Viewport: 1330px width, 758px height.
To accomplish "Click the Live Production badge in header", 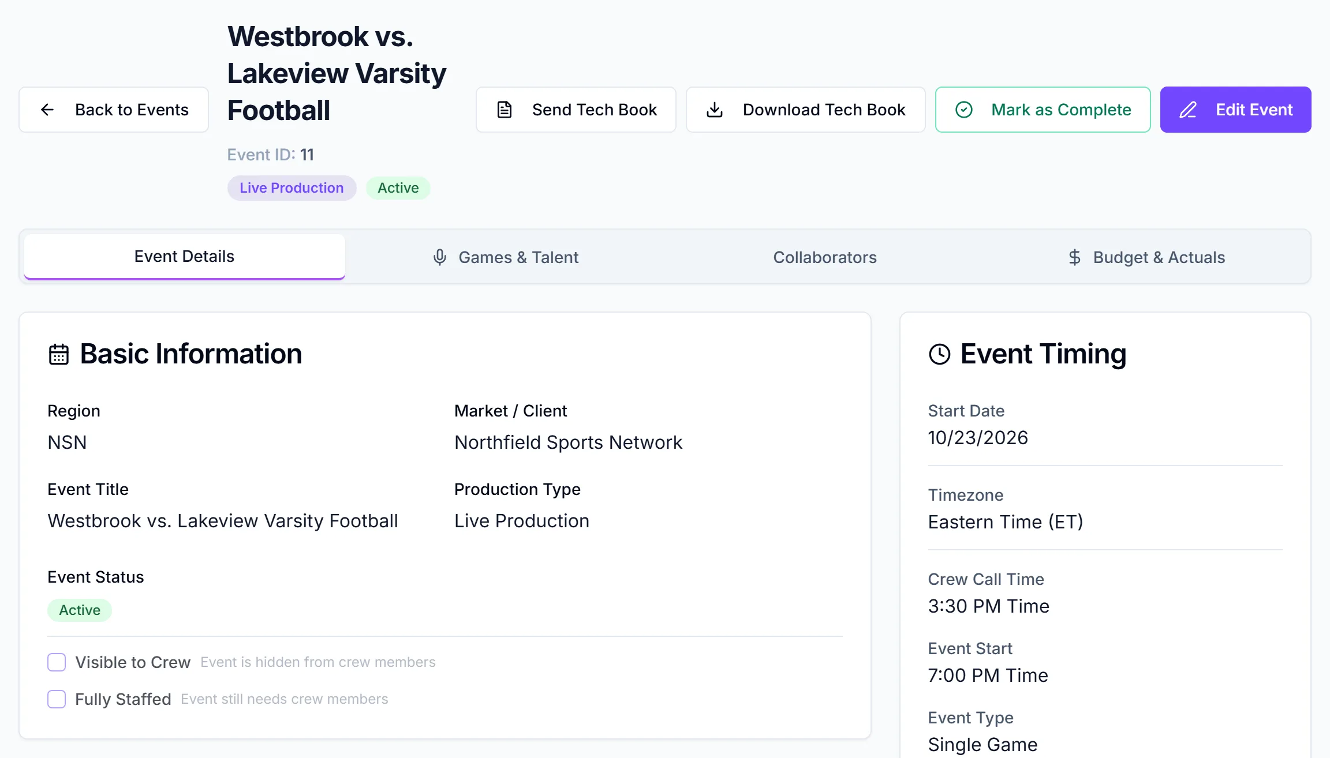I will [292, 188].
